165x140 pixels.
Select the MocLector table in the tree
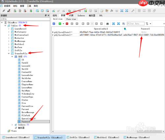19,38
